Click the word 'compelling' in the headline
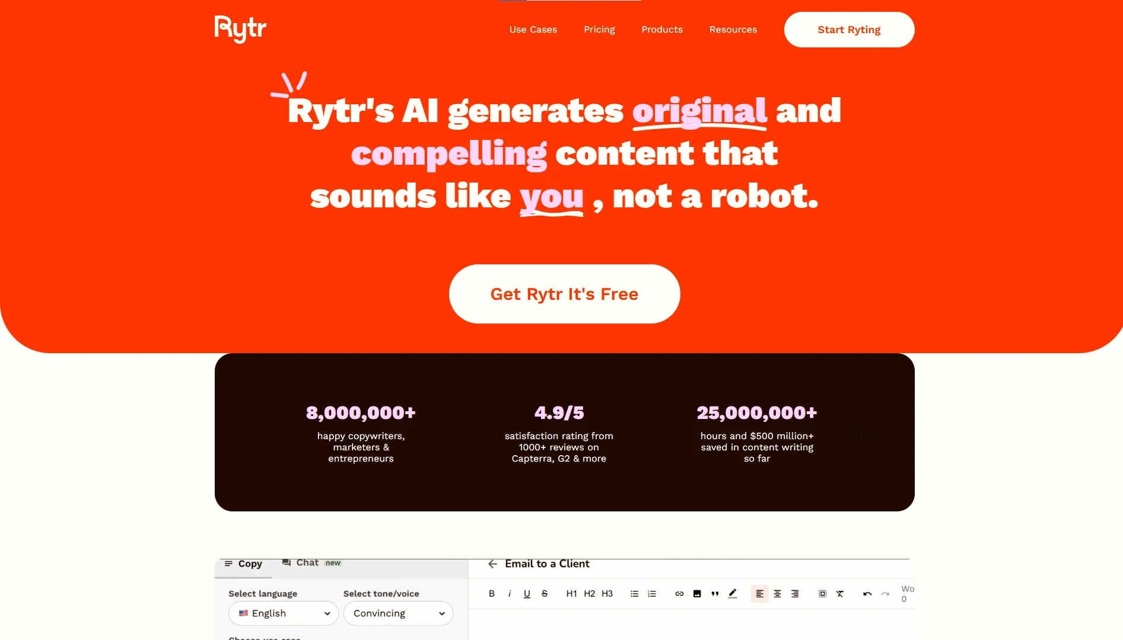This screenshot has height=640, width=1123. click(449, 154)
